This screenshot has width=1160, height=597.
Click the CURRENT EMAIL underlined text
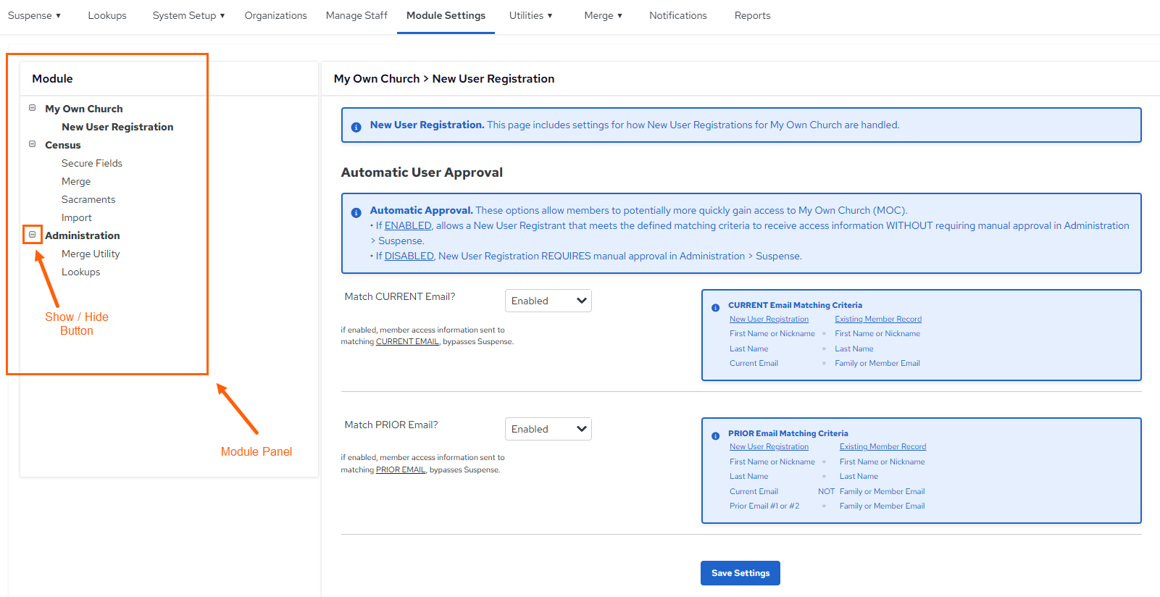coord(407,341)
